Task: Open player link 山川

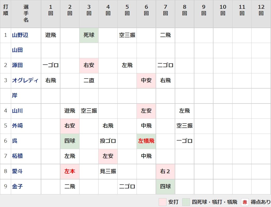Action: 17,111
